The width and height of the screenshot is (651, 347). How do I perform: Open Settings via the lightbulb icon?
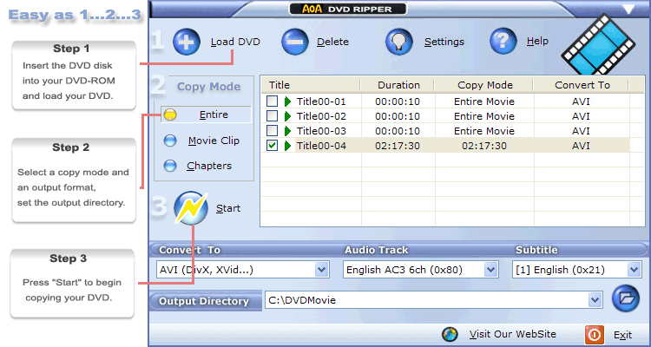(399, 42)
